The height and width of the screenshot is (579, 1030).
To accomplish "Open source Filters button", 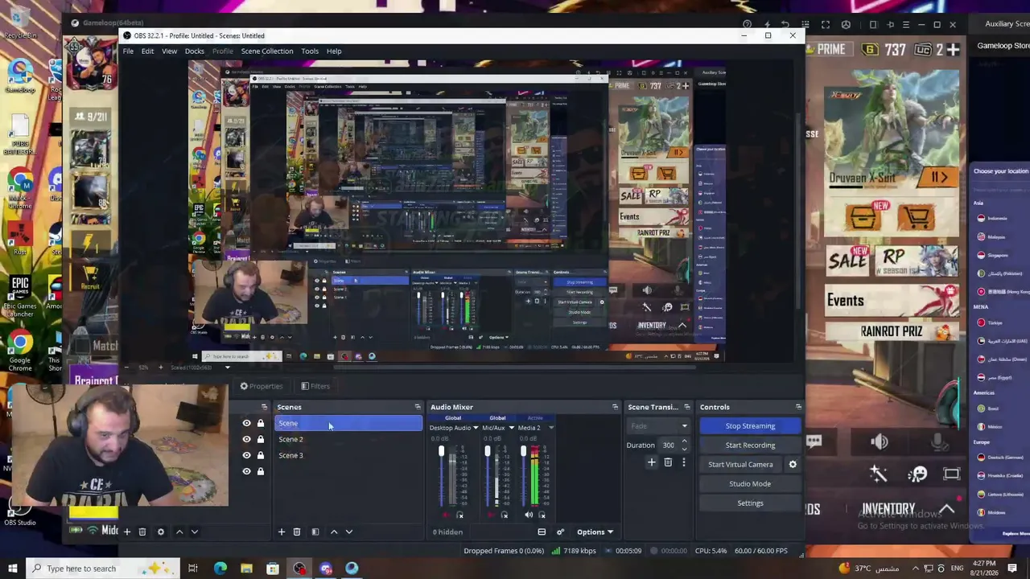I will coord(315,387).
